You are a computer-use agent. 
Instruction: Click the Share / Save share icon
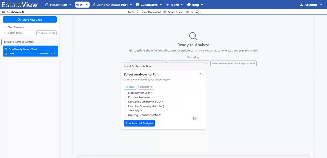[165, 12]
